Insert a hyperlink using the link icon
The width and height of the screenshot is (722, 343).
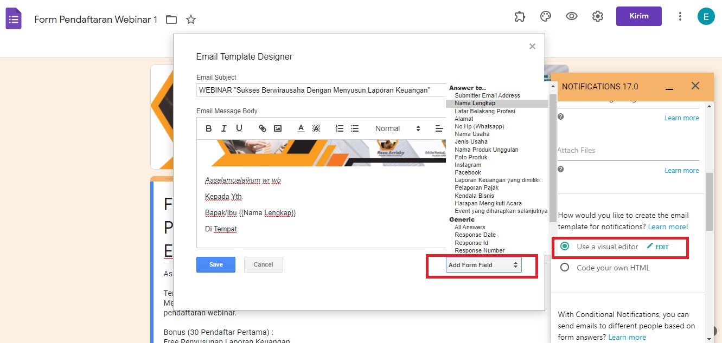pos(263,128)
